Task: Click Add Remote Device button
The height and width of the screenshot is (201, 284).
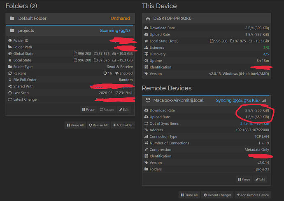Action: click(253, 195)
